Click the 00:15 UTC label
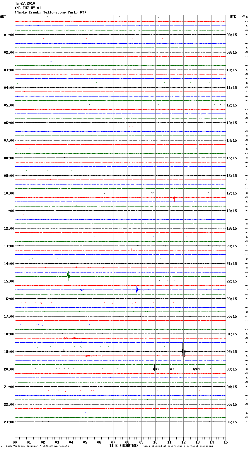This screenshot has width=249, height=450. click(232, 317)
